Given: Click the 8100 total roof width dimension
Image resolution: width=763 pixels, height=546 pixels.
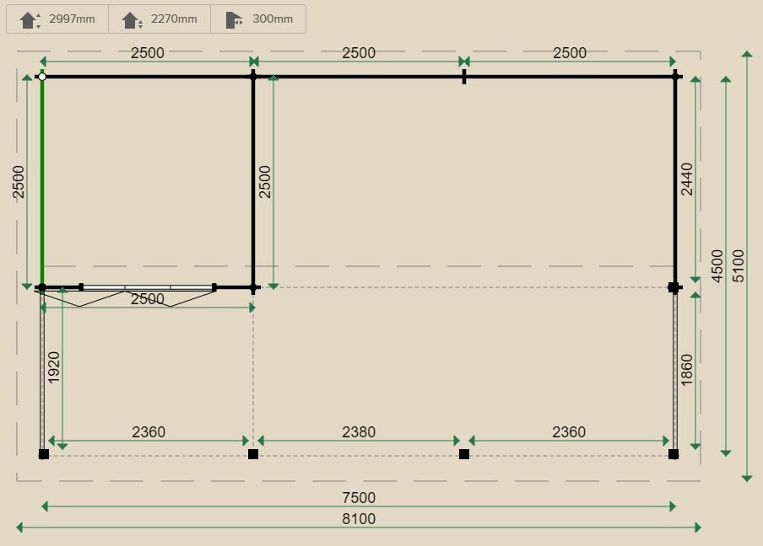Looking at the screenshot, I should [359, 519].
